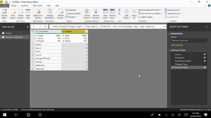Open the Manage dropdown in Query group
The width and height of the screenshot is (211, 118).
[71, 17]
